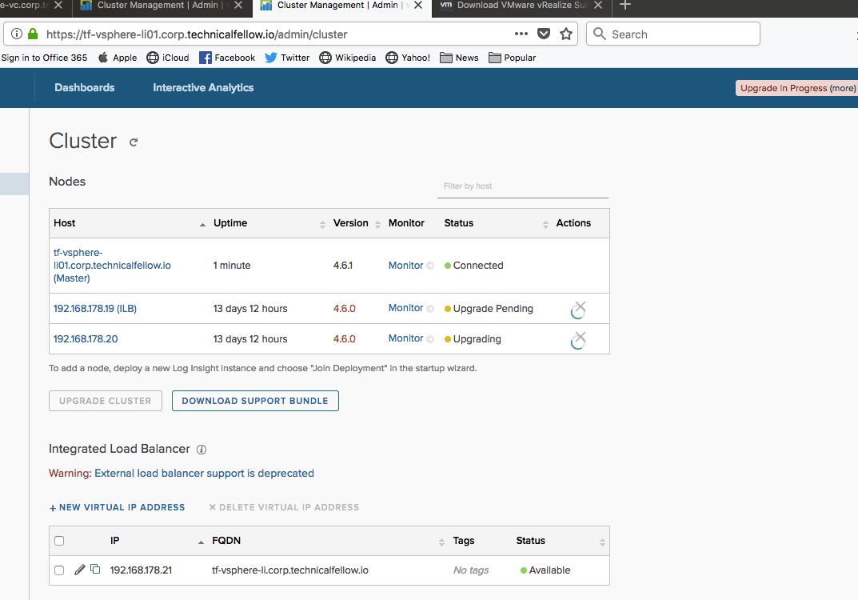Screen dimensions: 858x600
Task: Open the Yahoo! bookmark
Action: point(408,58)
